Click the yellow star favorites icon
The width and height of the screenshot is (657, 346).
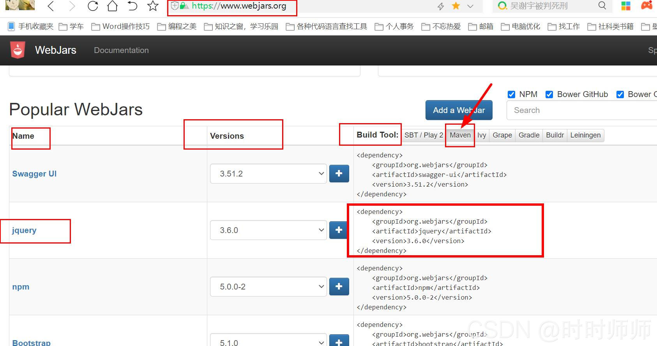pyautogui.click(x=456, y=6)
